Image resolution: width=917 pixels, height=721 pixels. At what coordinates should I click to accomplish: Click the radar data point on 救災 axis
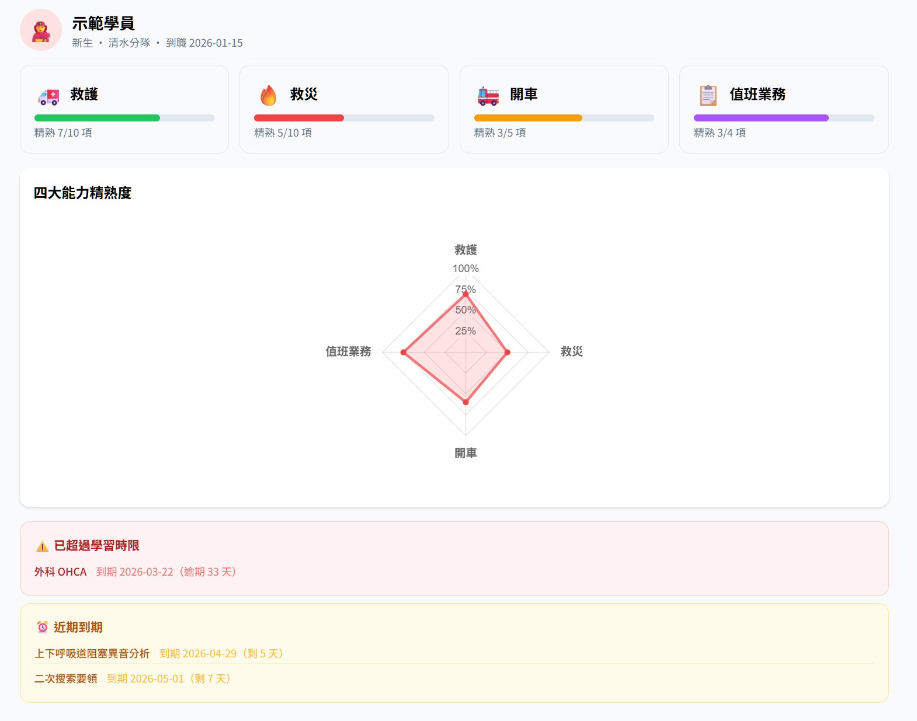click(507, 352)
